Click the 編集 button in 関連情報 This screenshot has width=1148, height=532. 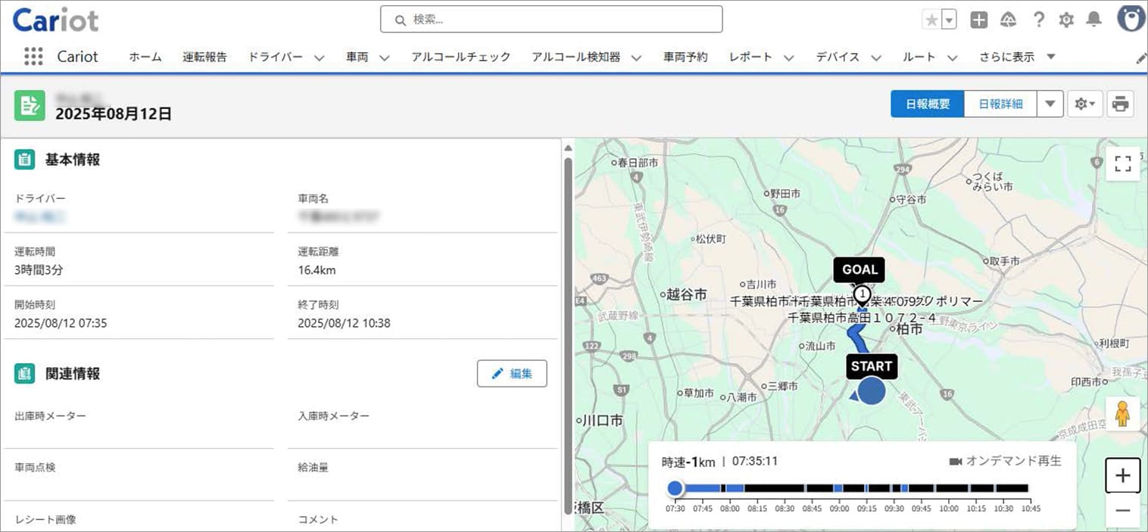pos(512,373)
